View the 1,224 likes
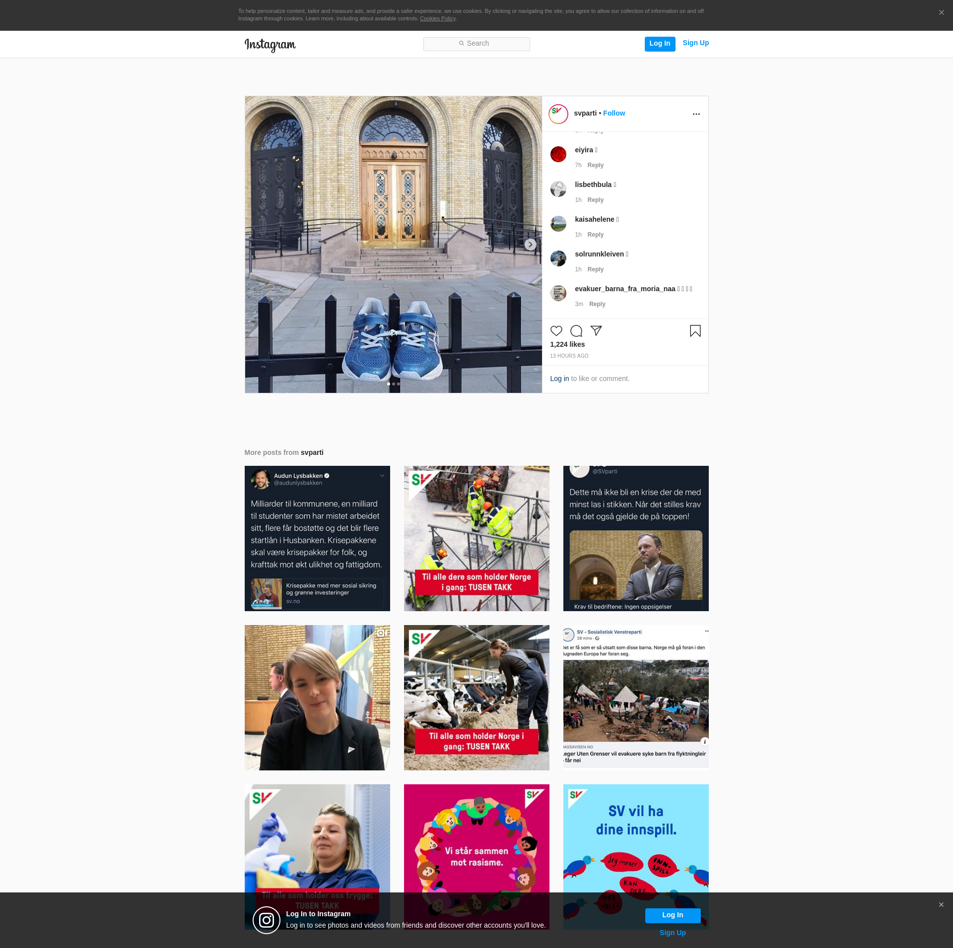This screenshot has width=953, height=948. (567, 344)
